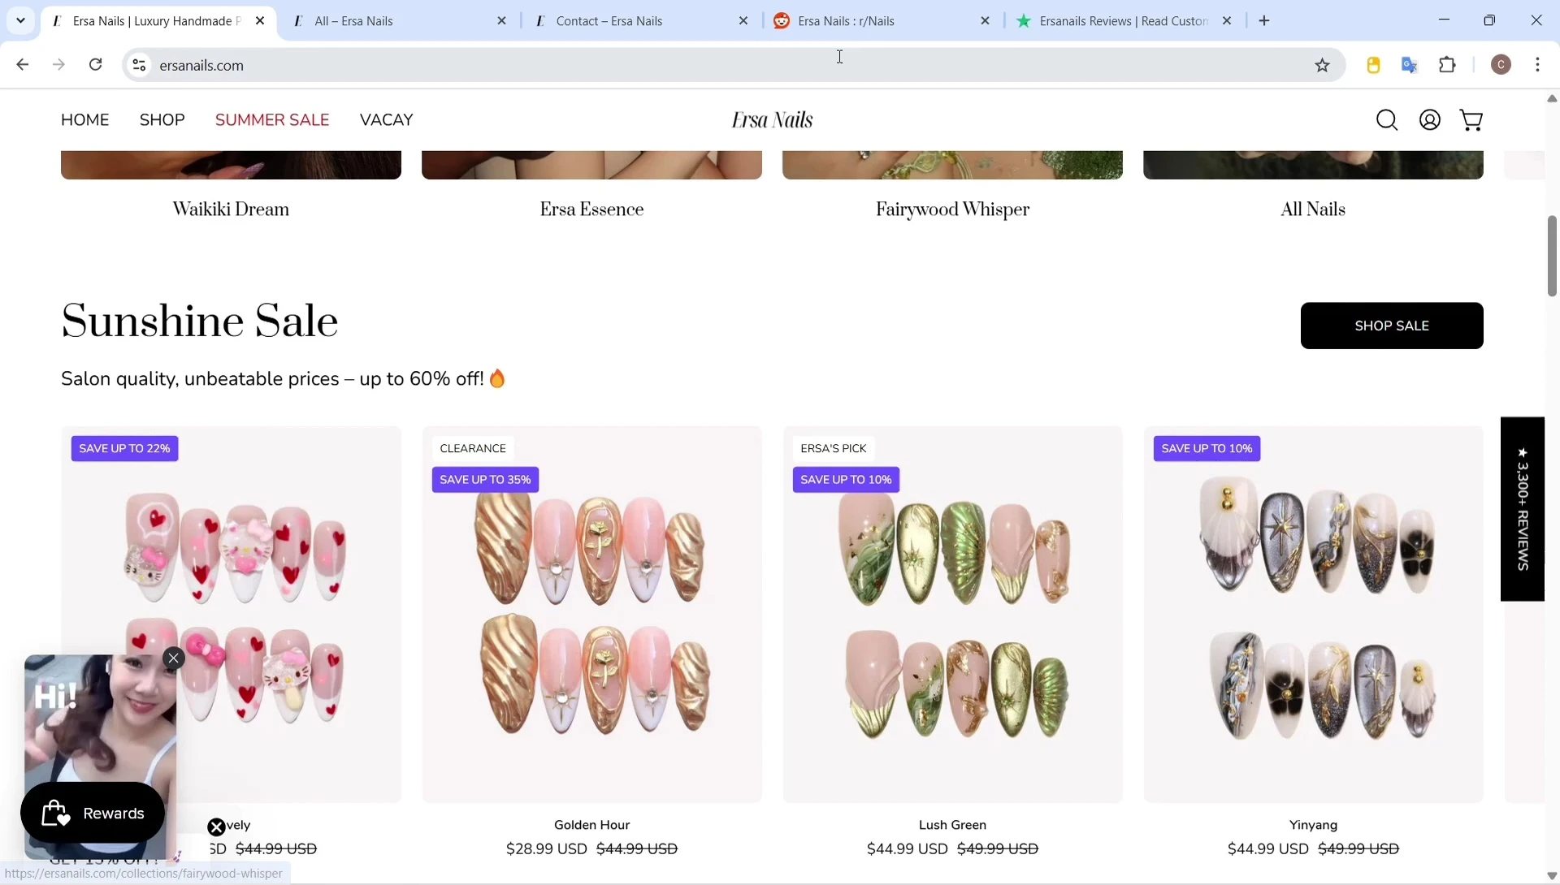Click the CLEARANCE badge on Golden Hour
Image resolution: width=1560 pixels, height=885 pixels.
point(473,449)
